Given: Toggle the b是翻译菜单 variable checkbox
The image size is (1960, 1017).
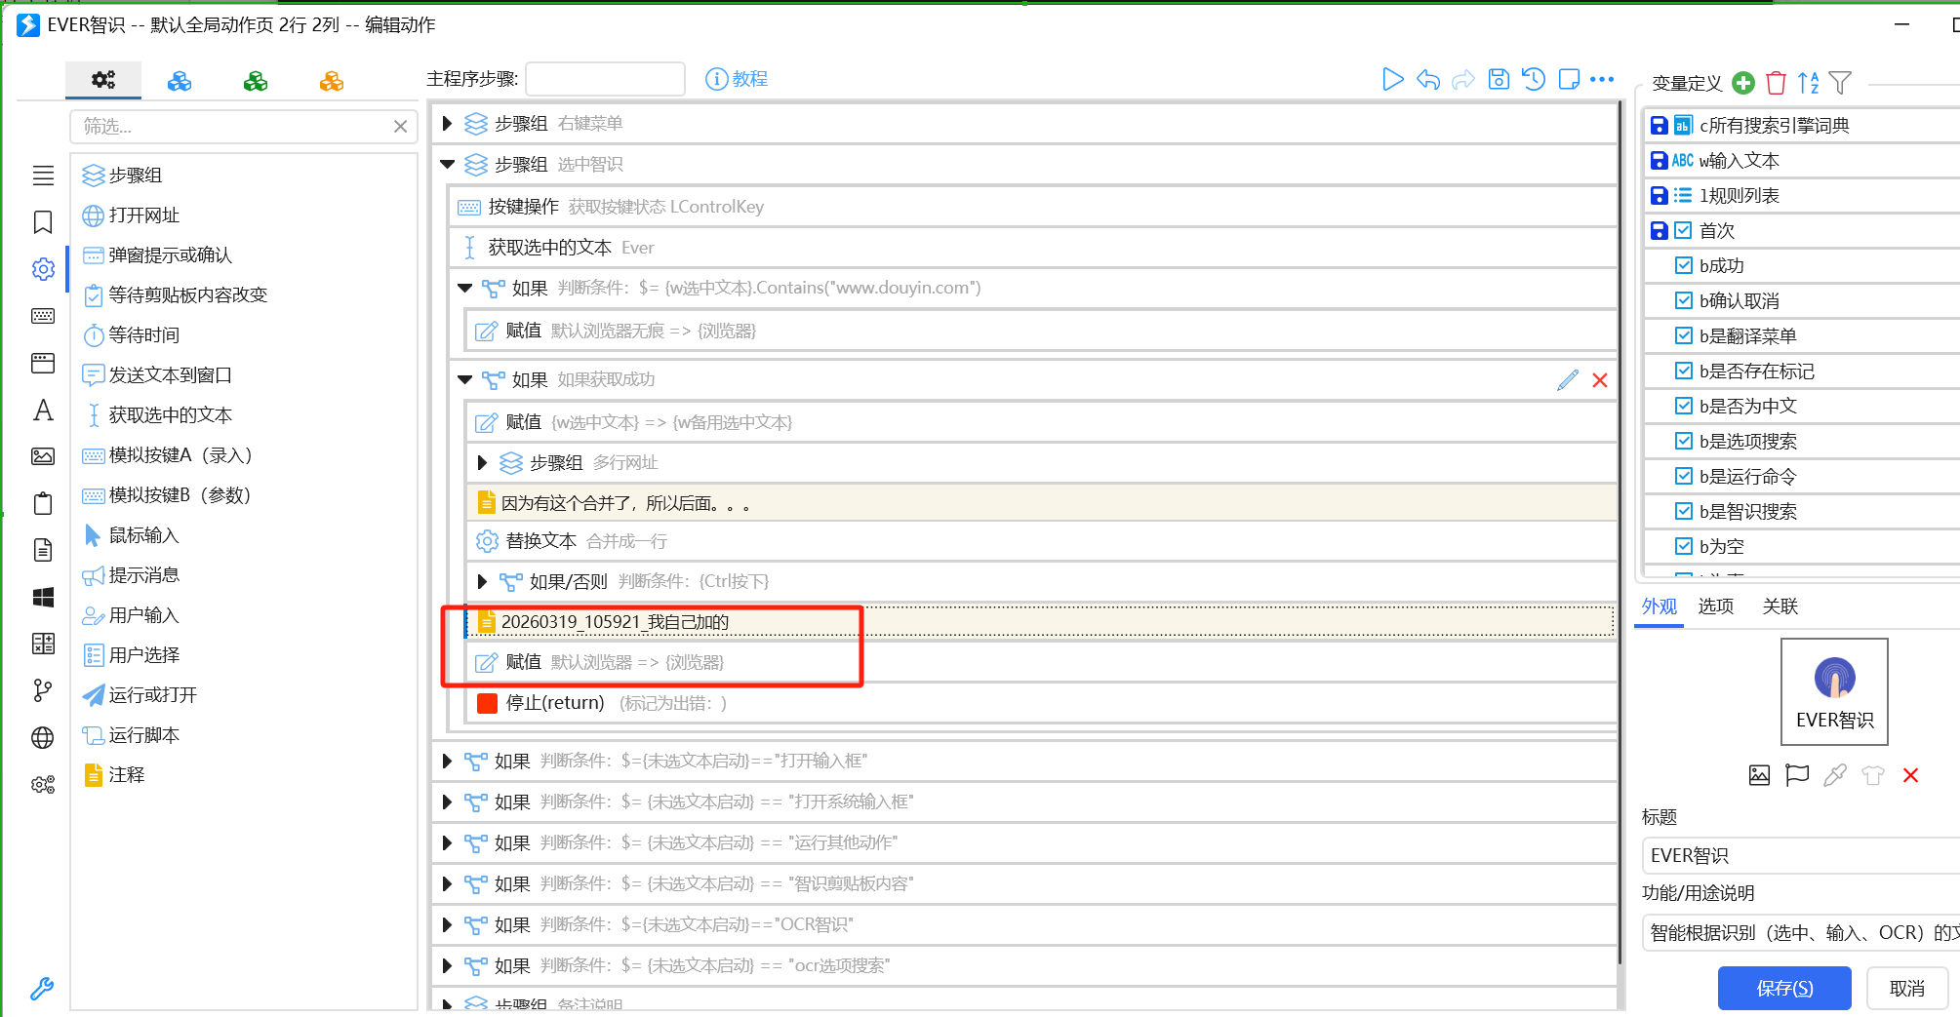Looking at the screenshot, I should click(x=1683, y=335).
